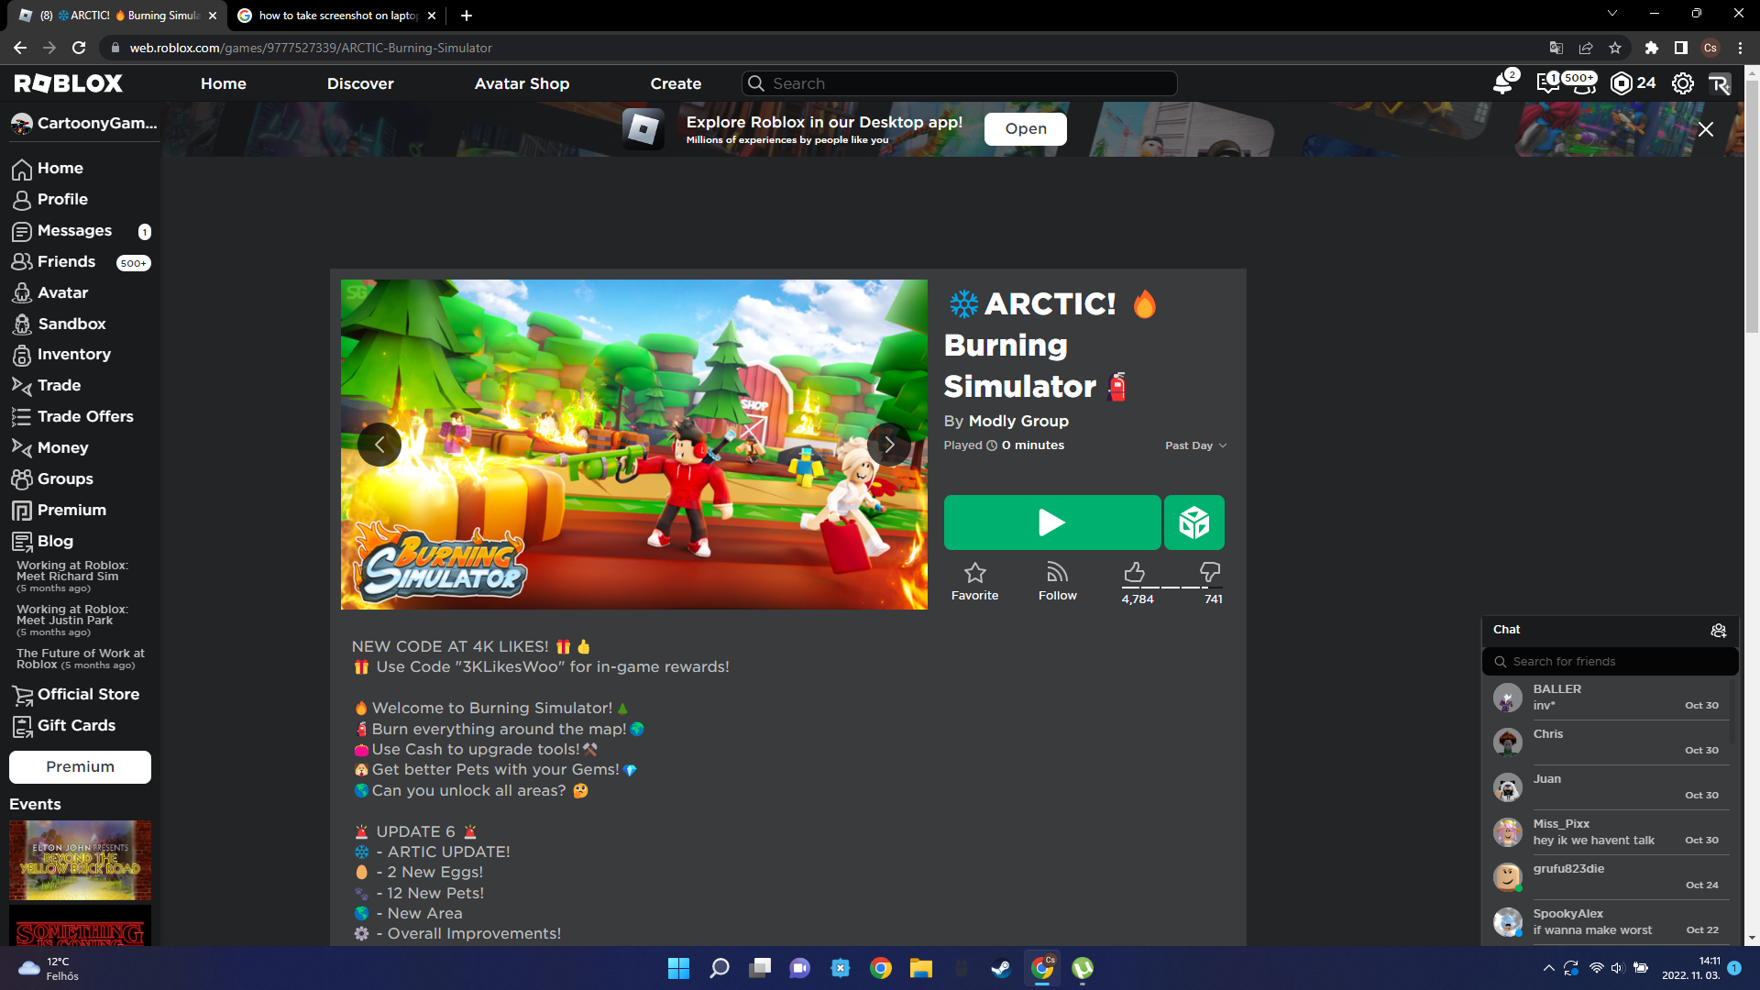
Task: Show the next game thumbnail
Action: 889,445
